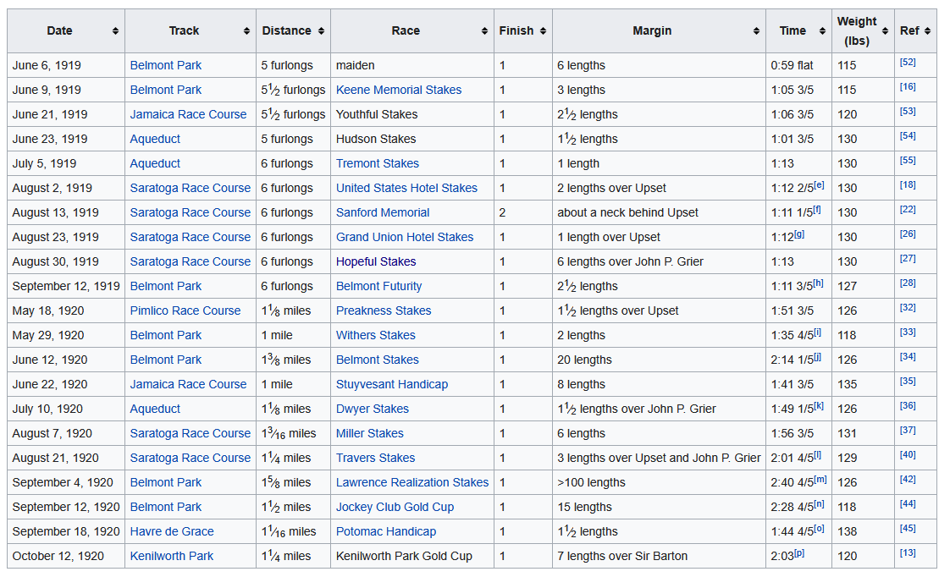Open the Belmont Futurity link

pos(378,286)
